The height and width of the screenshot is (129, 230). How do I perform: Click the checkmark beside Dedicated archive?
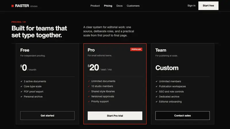click(156, 97)
